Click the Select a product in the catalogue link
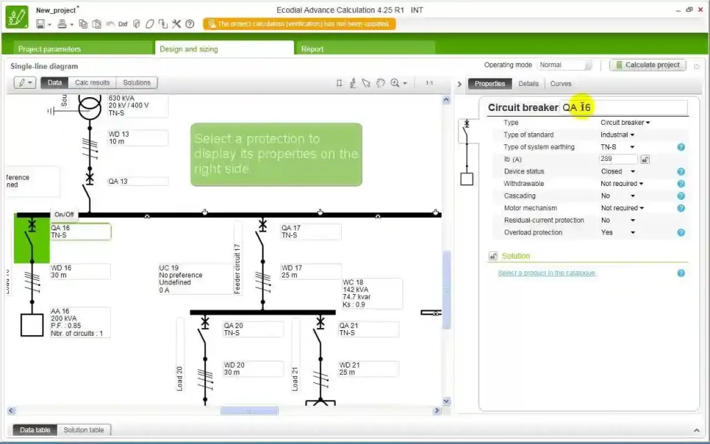The image size is (710, 444). (546, 273)
